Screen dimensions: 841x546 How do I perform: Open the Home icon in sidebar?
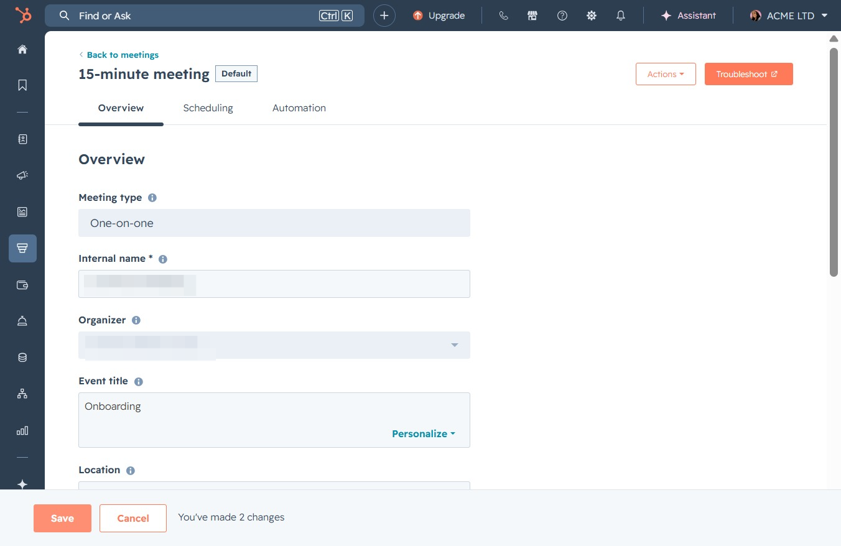point(22,49)
